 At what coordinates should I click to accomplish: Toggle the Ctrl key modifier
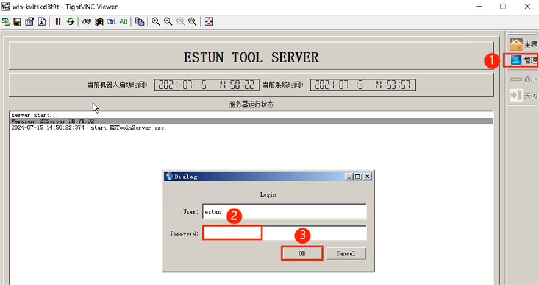tap(111, 21)
